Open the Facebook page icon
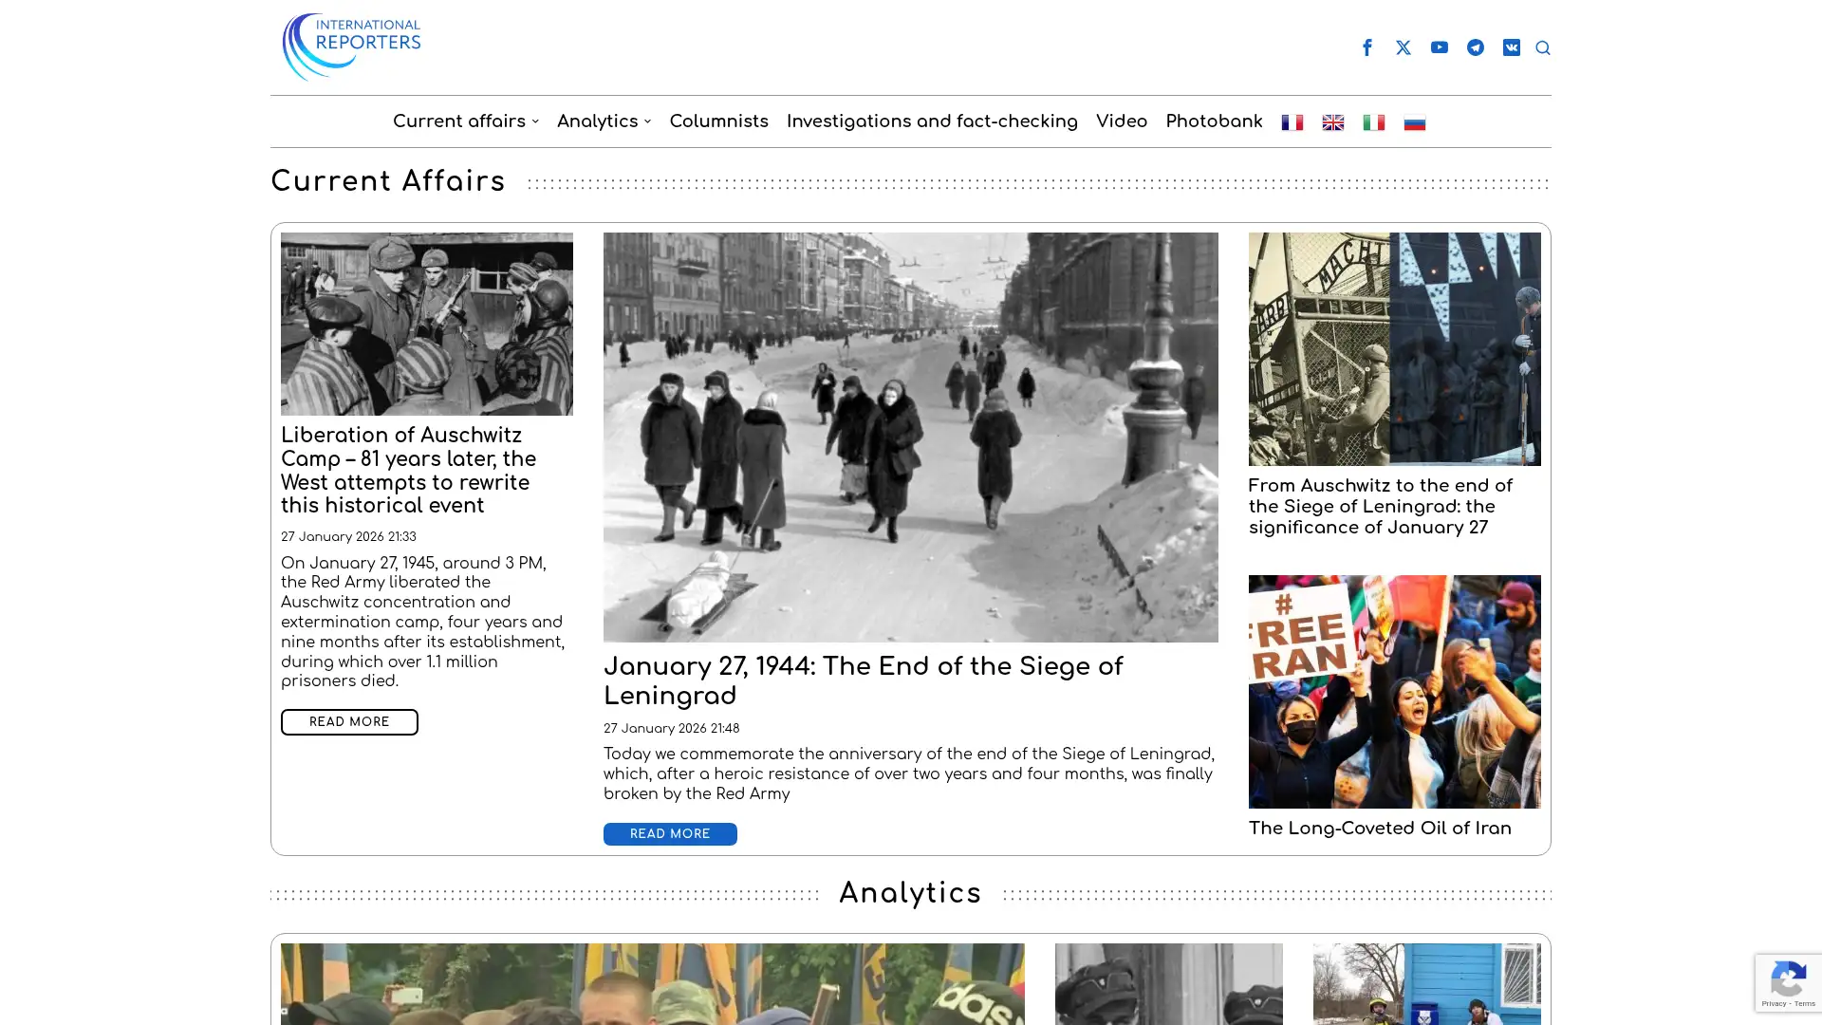 click(1366, 47)
